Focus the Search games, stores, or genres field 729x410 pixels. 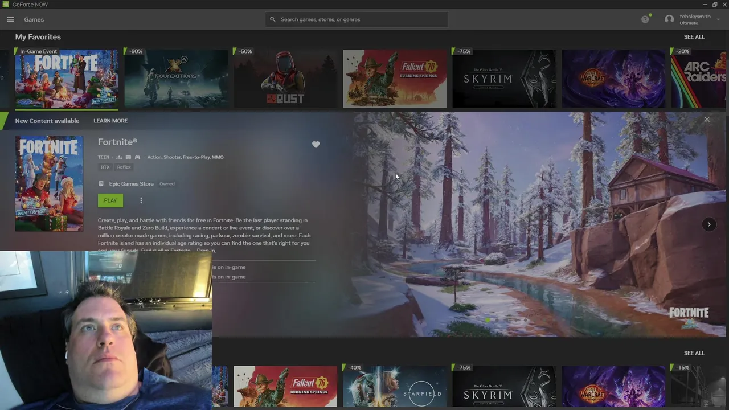pyautogui.click(x=357, y=19)
